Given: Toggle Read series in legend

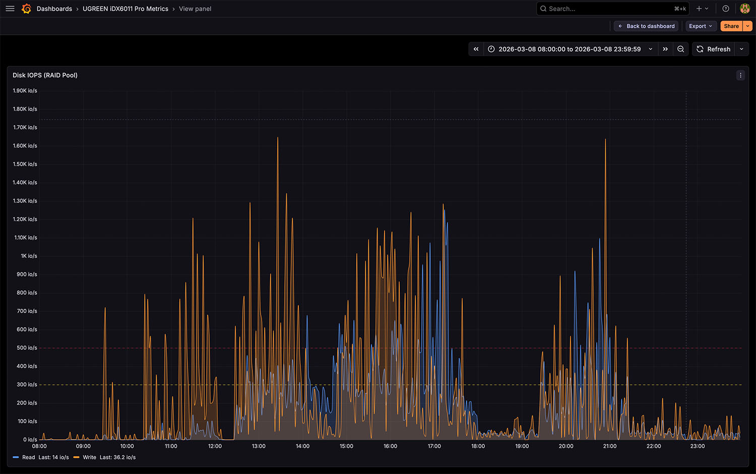Looking at the screenshot, I should [x=29, y=457].
